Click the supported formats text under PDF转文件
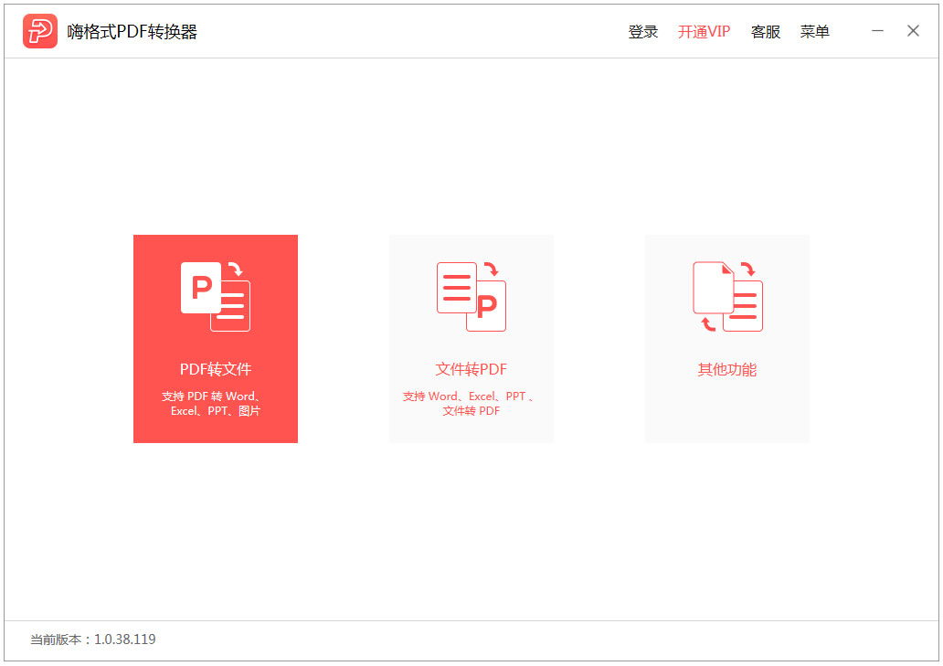 pyautogui.click(x=215, y=404)
